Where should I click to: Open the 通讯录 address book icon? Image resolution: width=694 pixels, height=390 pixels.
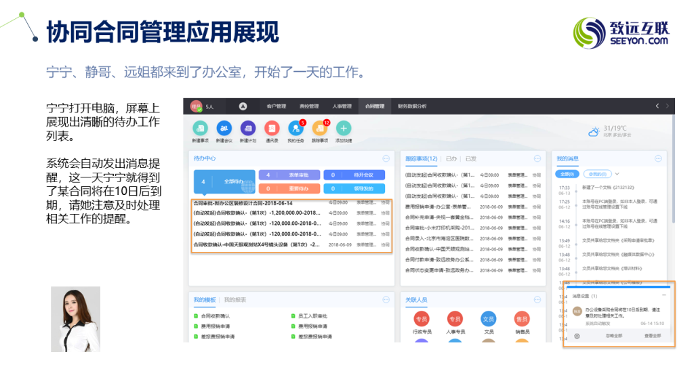click(272, 129)
